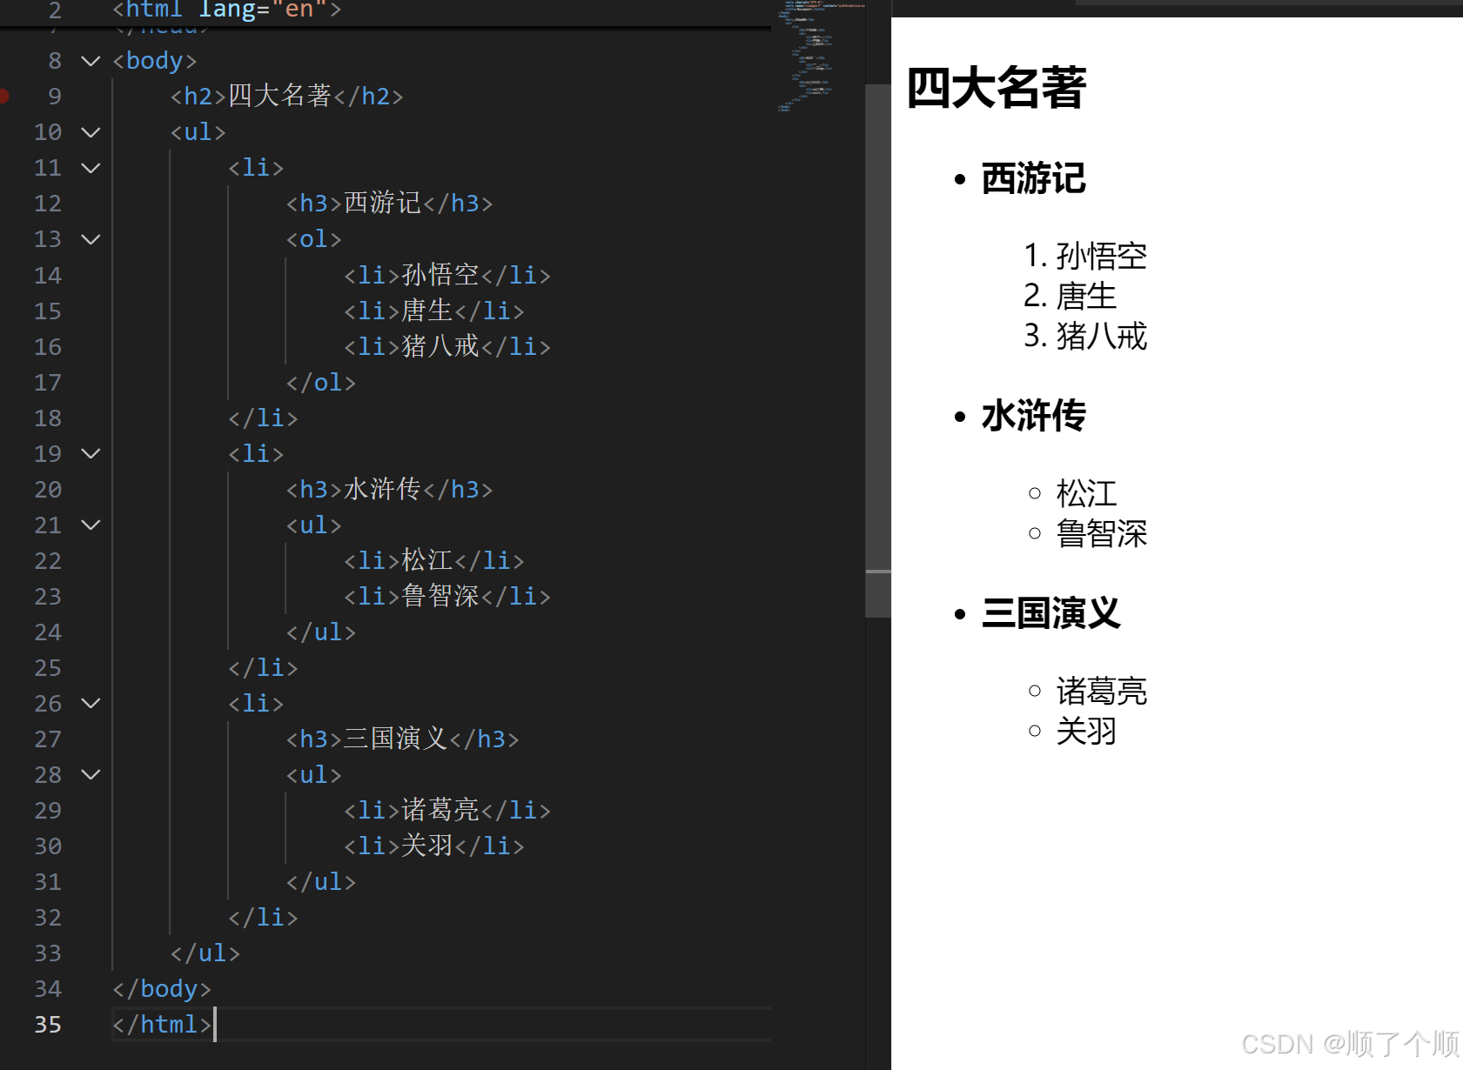Click the 三国演义 heading in preview
This screenshot has height=1070, width=1463.
click(x=1051, y=613)
